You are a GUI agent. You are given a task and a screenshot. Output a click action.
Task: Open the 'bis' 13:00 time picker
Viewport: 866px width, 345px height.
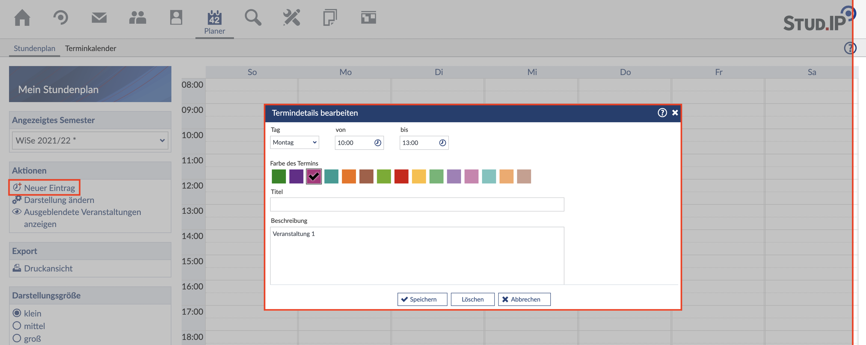[442, 143]
